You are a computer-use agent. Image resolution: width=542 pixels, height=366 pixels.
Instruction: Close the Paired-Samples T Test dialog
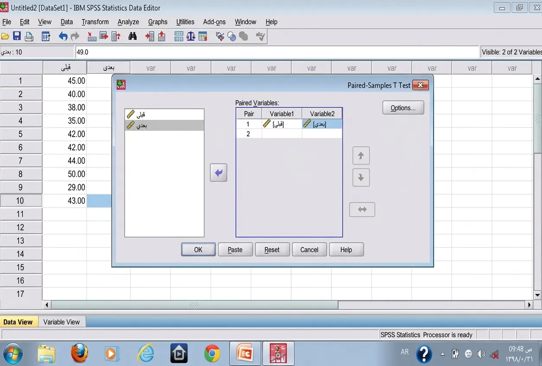click(420, 85)
